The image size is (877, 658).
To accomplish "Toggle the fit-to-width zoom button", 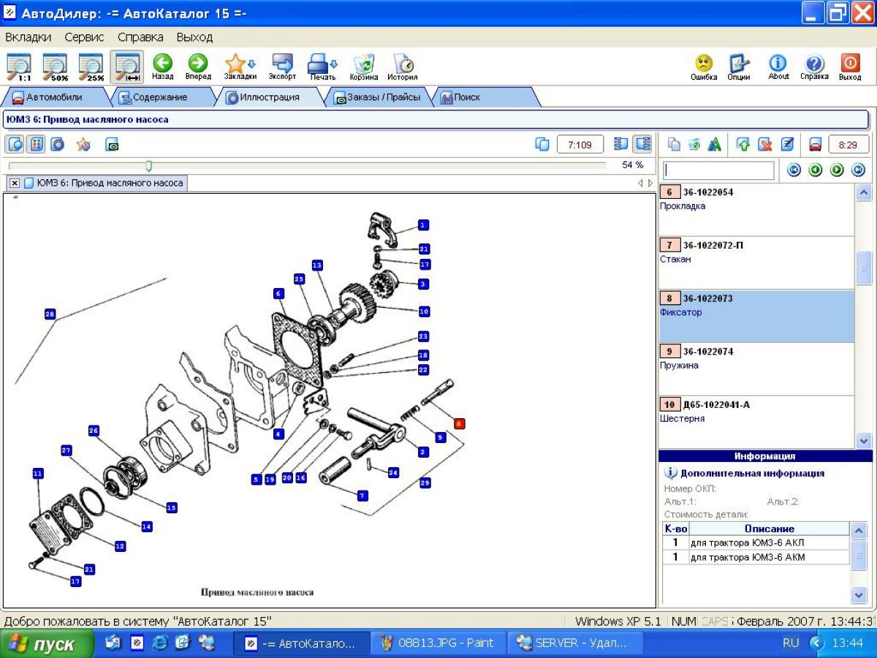I will pos(127,67).
